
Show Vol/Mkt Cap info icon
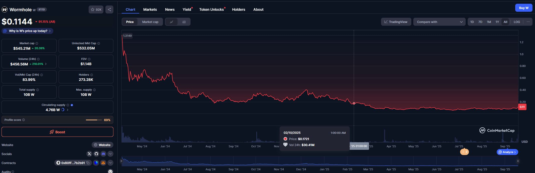tap(42, 75)
